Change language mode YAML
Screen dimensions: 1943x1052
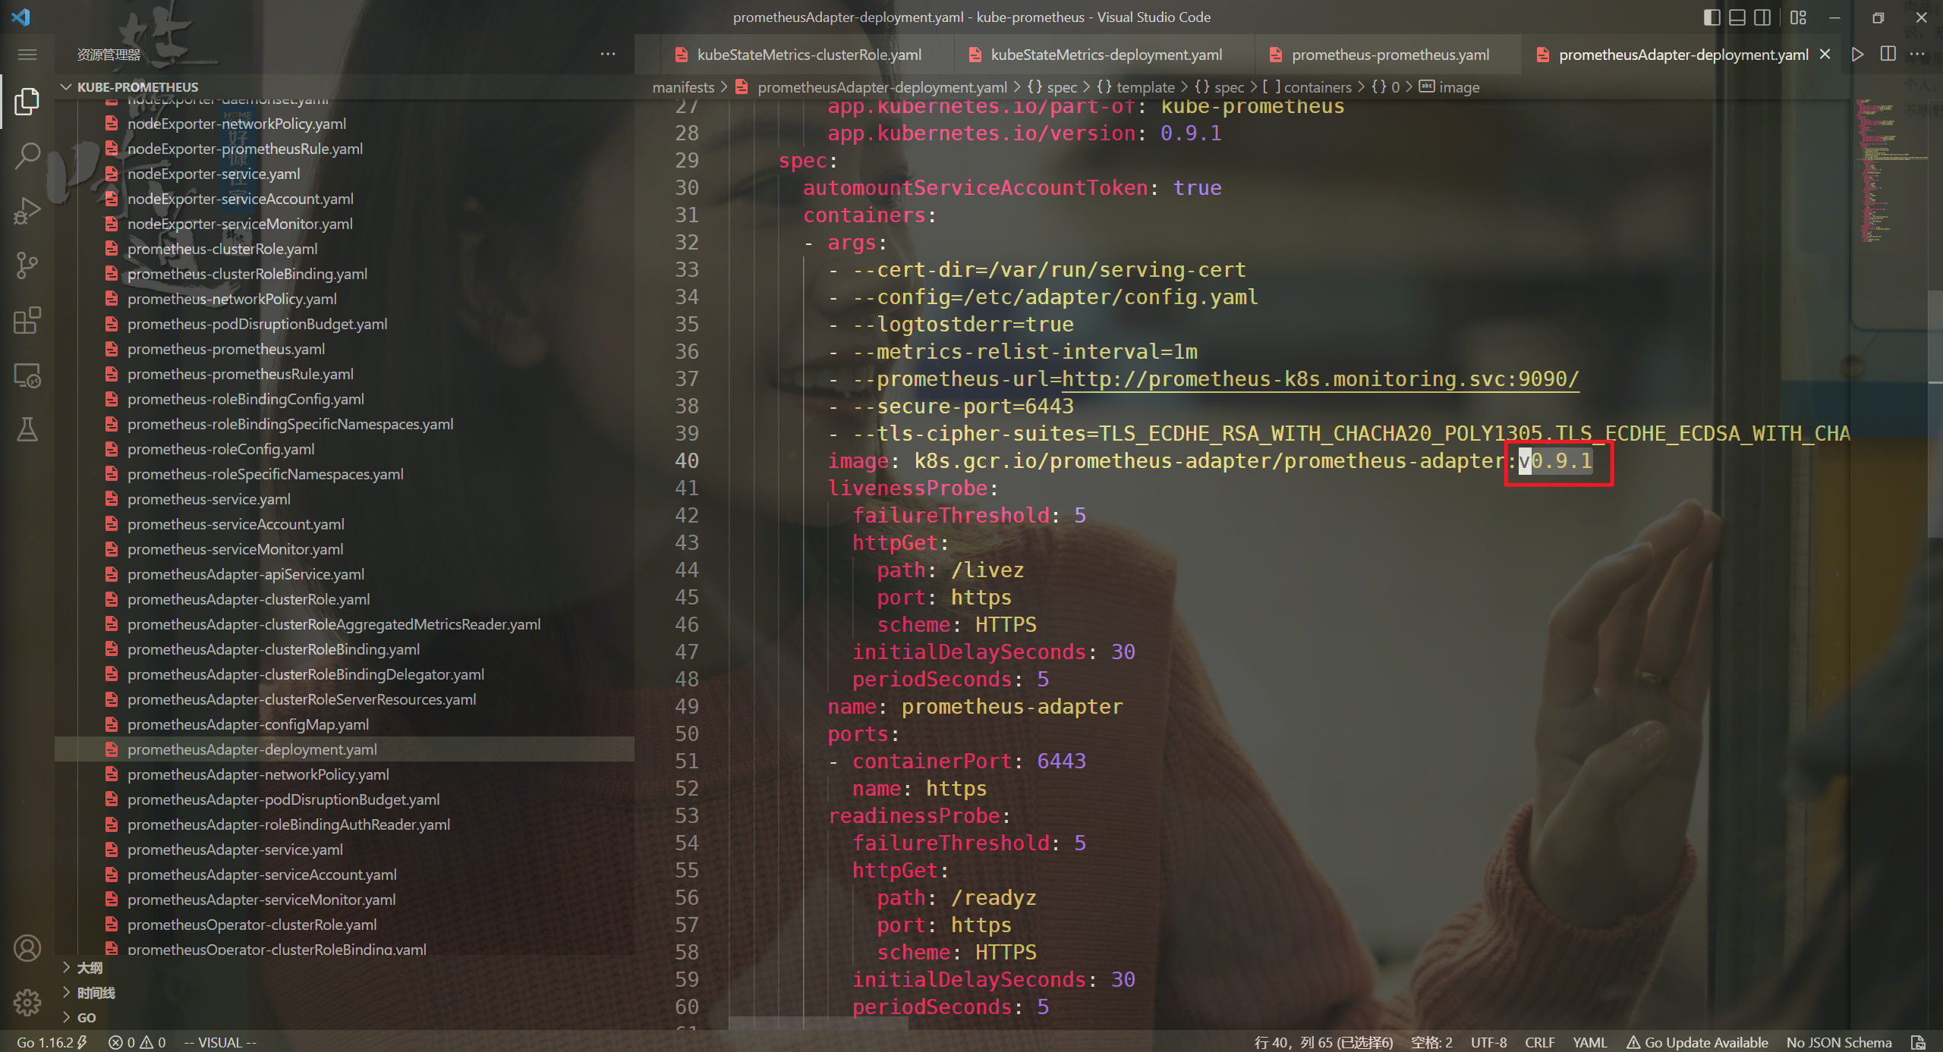click(x=1589, y=1042)
